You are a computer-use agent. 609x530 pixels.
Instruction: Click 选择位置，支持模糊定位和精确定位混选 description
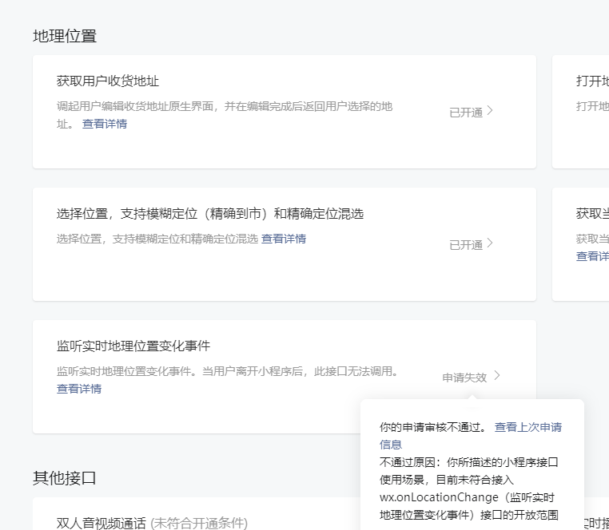coord(157,239)
